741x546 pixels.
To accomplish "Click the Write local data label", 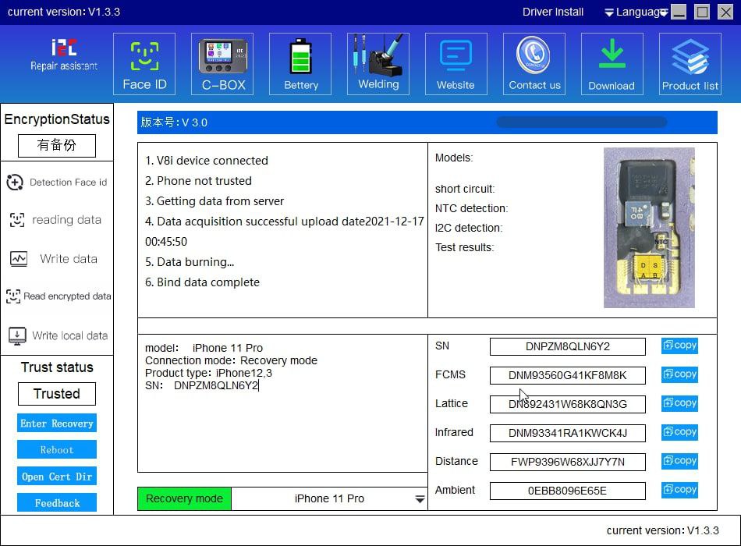I will [70, 335].
